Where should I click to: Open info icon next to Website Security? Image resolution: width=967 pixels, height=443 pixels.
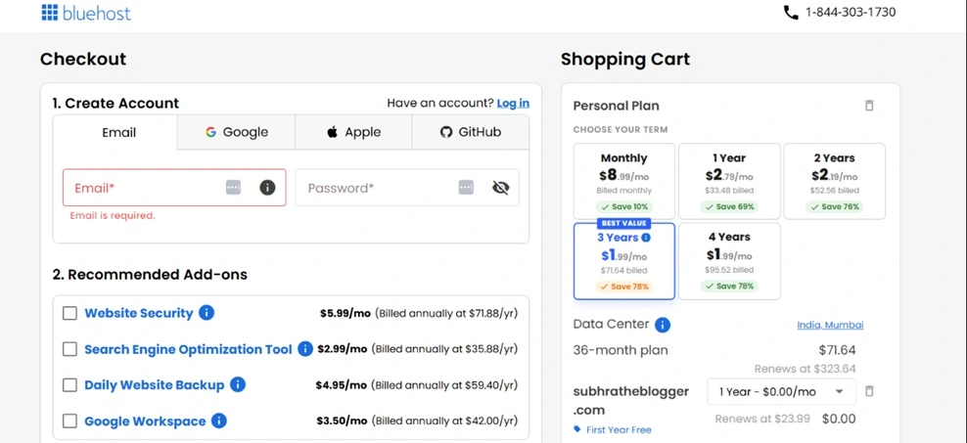(x=207, y=312)
